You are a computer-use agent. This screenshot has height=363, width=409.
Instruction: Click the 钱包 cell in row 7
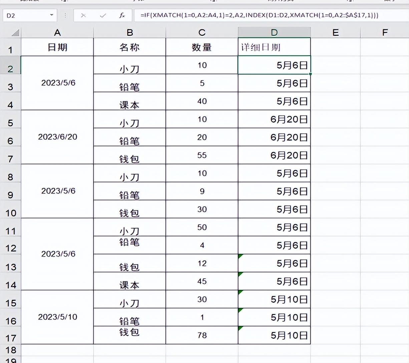[130, 155]
